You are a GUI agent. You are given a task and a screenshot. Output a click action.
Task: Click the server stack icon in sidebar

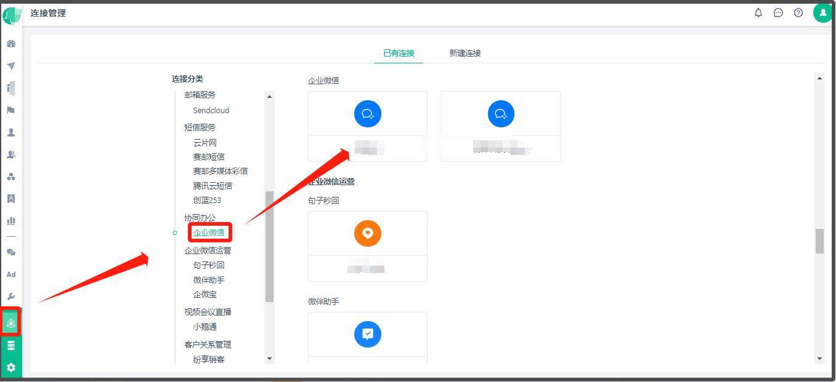(11, 346)
